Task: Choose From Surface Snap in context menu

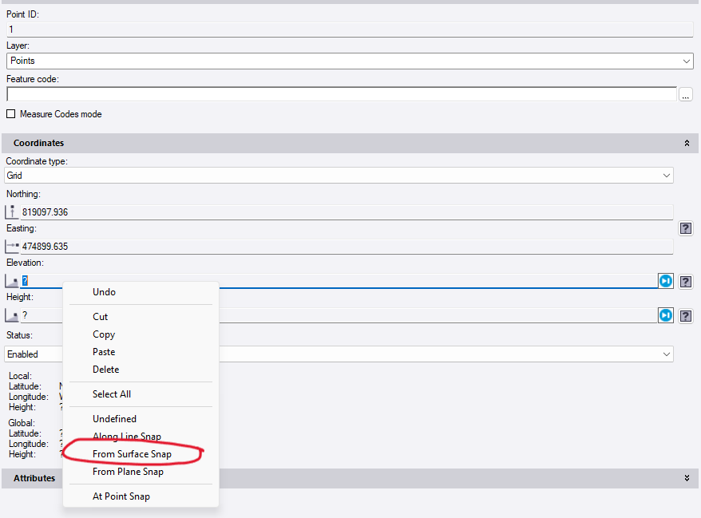Action: pos(132,454)
